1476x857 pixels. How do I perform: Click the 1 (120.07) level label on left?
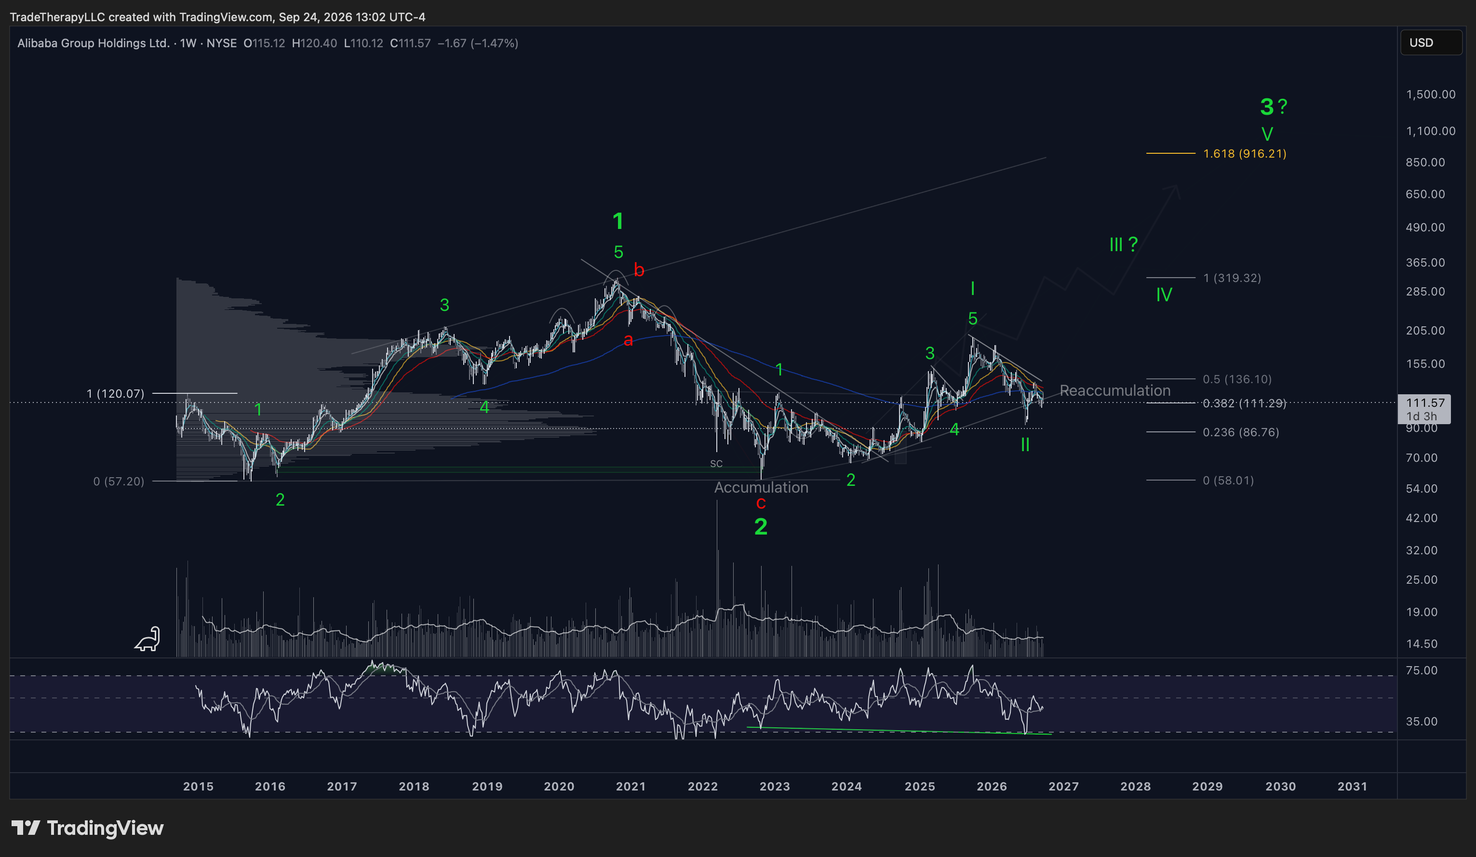(x=115, y=394)
